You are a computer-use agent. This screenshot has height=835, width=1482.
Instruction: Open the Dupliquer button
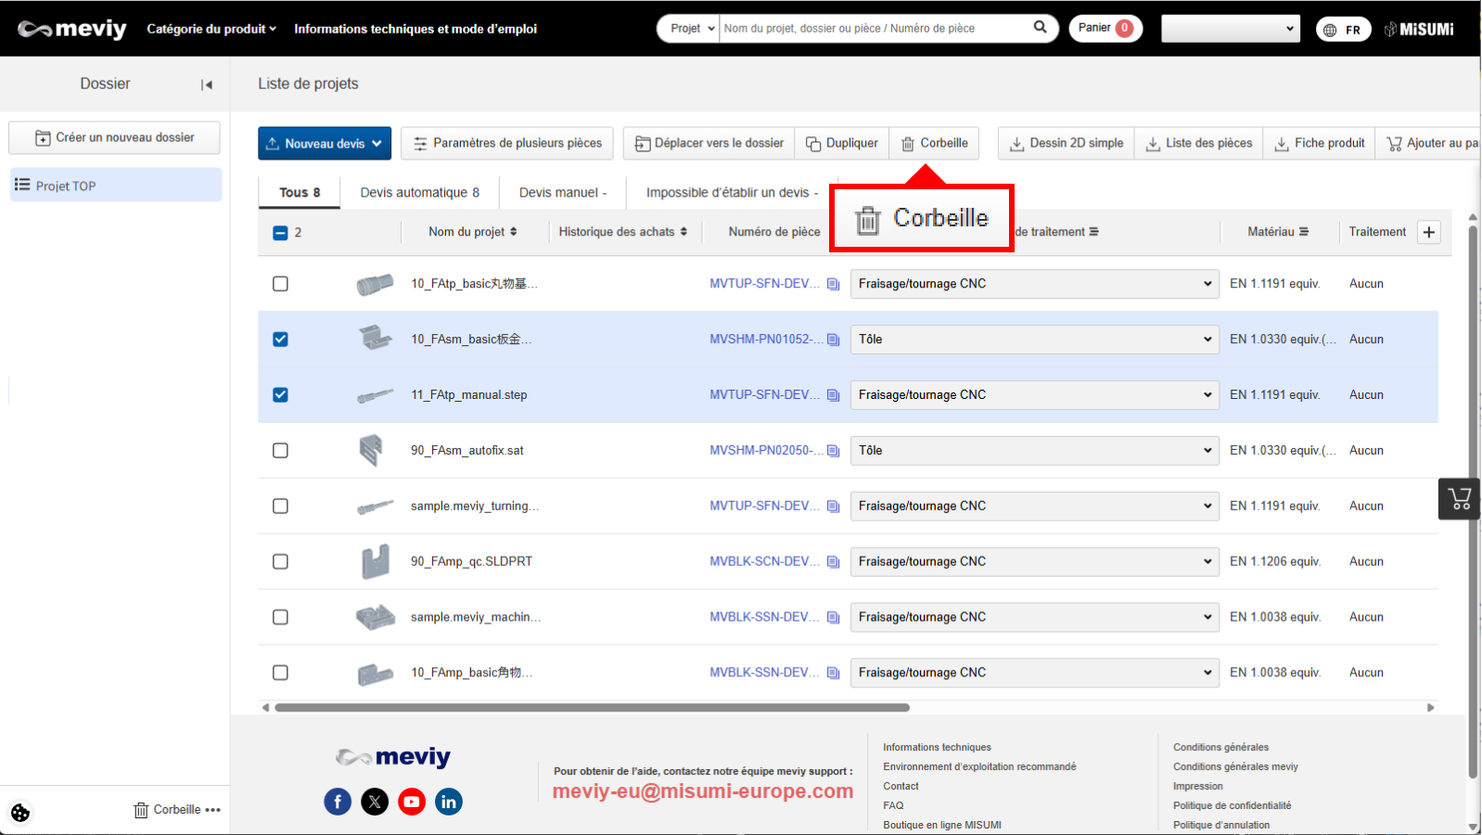pos(841,144)
